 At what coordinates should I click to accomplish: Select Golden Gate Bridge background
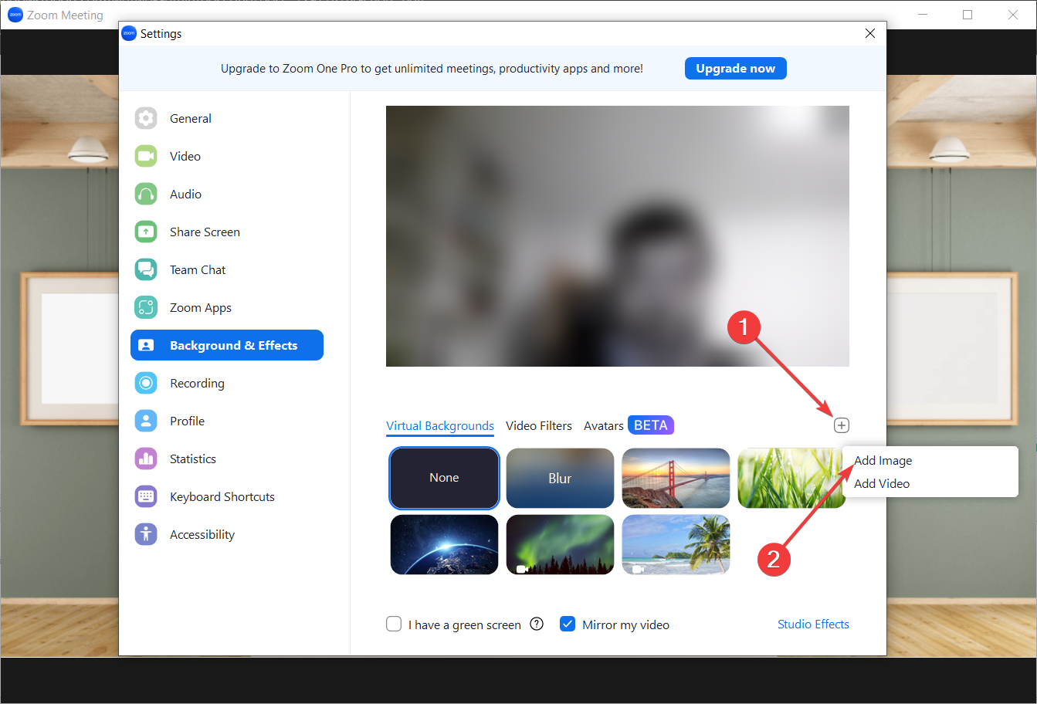pyautogui.click(x=676, y=478)
